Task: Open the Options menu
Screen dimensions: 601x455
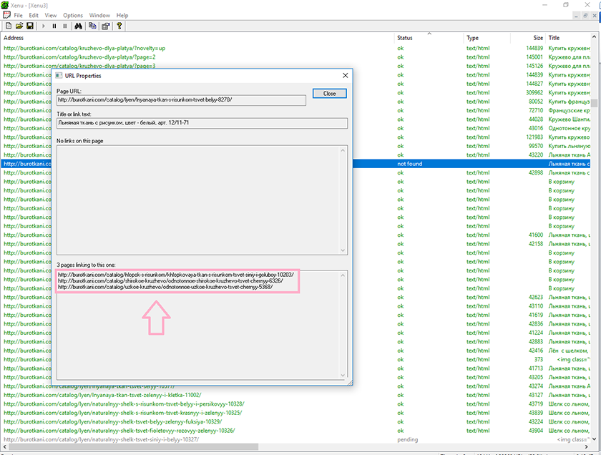Action: (x=73, y=15)
